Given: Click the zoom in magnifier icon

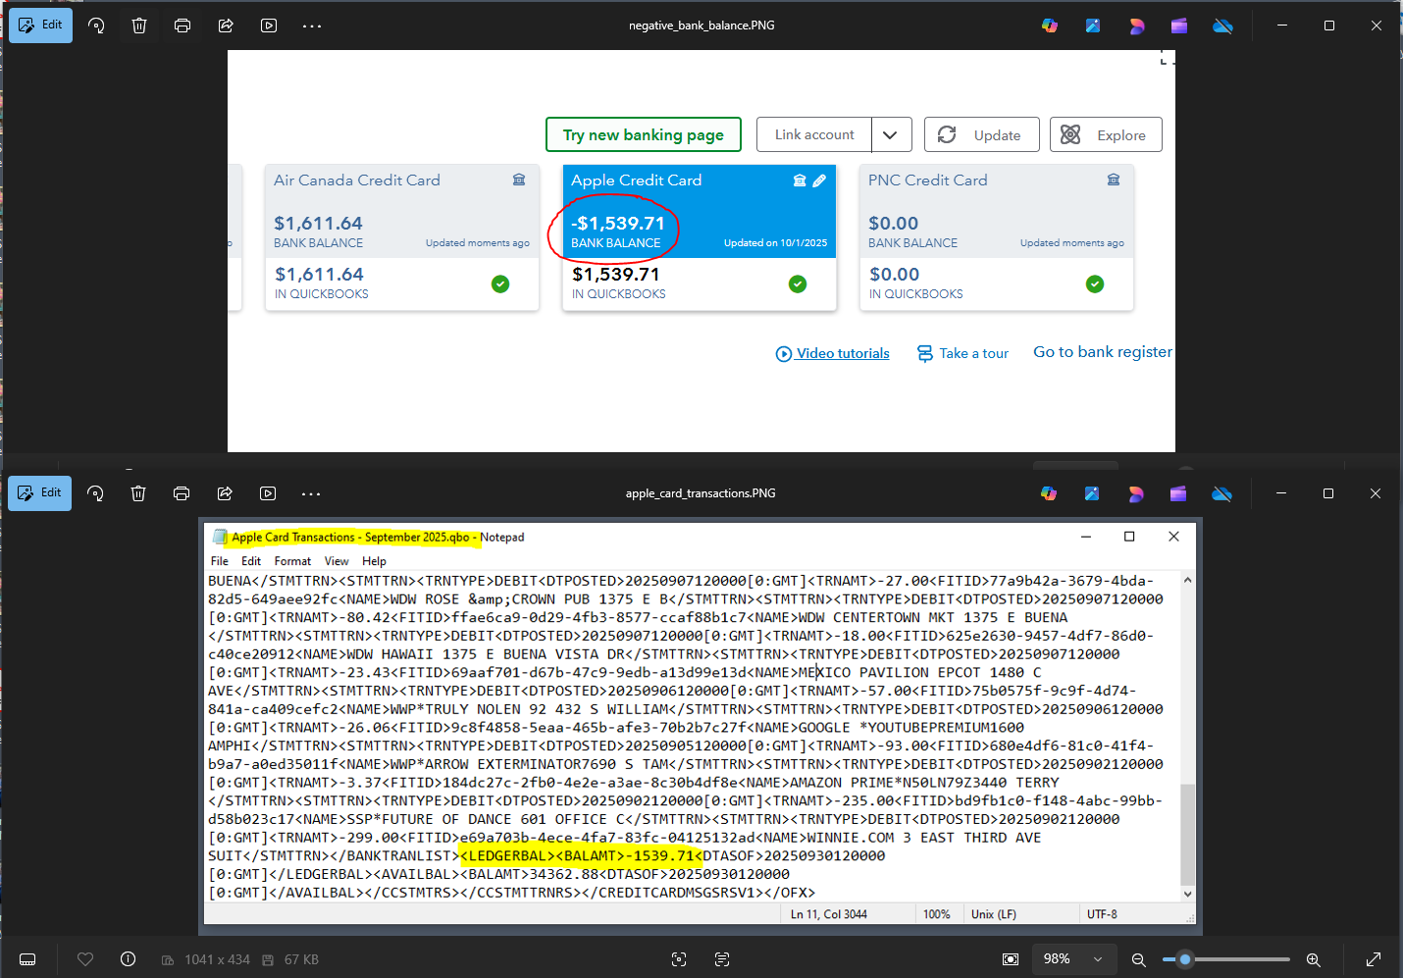Looking at the screenshot, I should pos(1313,959).
